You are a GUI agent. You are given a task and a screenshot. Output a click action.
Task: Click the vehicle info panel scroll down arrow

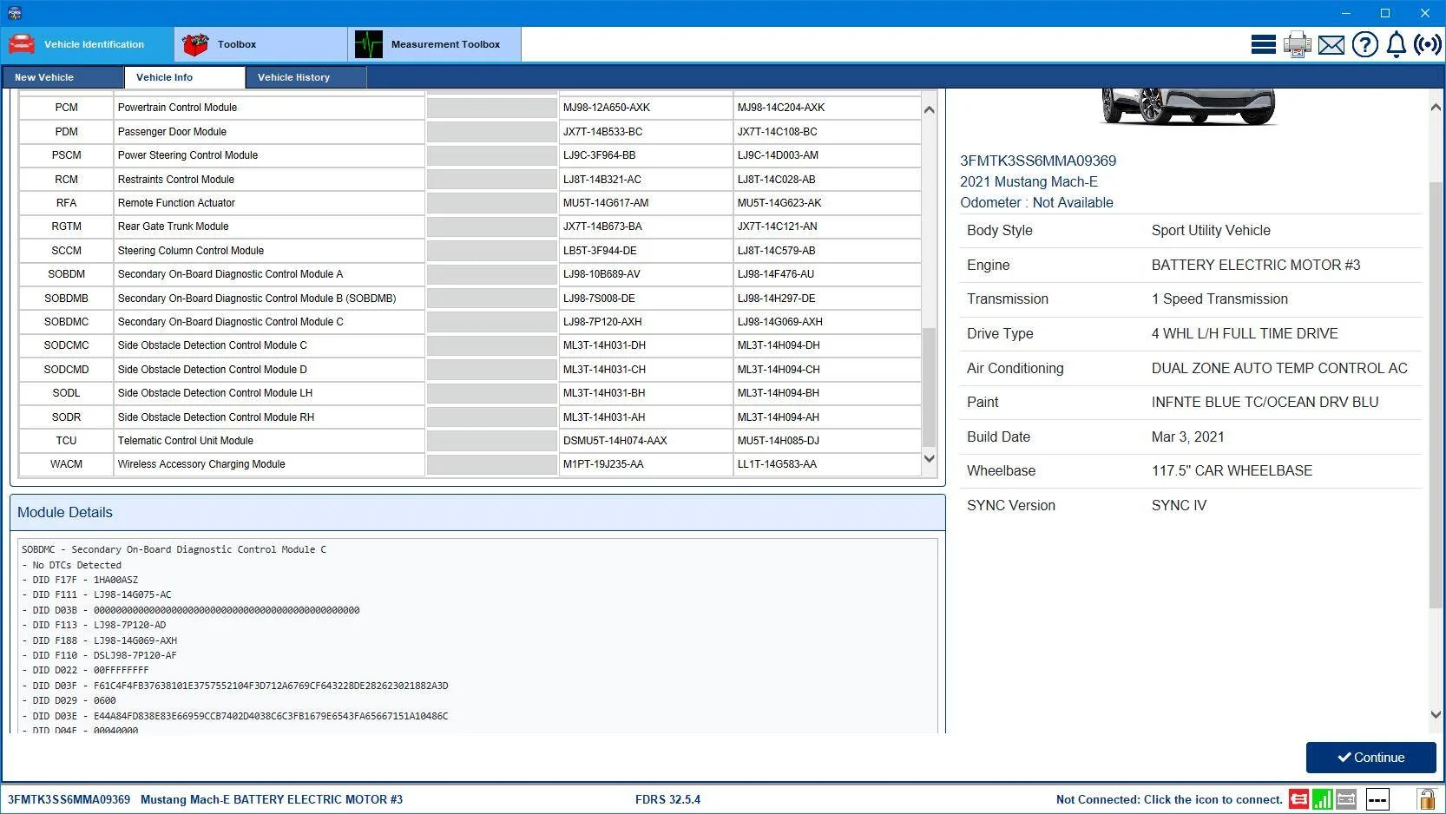point(1435,715)
